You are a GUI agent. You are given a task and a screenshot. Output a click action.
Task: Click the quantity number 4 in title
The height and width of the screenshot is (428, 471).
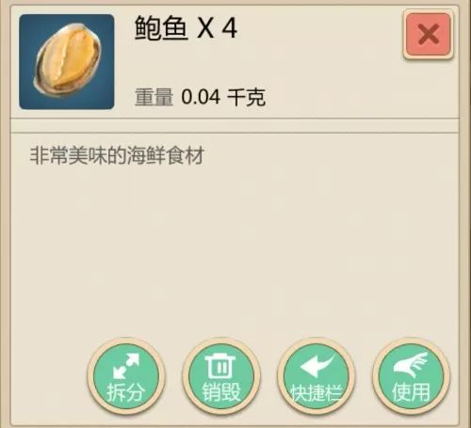[230, 28]
